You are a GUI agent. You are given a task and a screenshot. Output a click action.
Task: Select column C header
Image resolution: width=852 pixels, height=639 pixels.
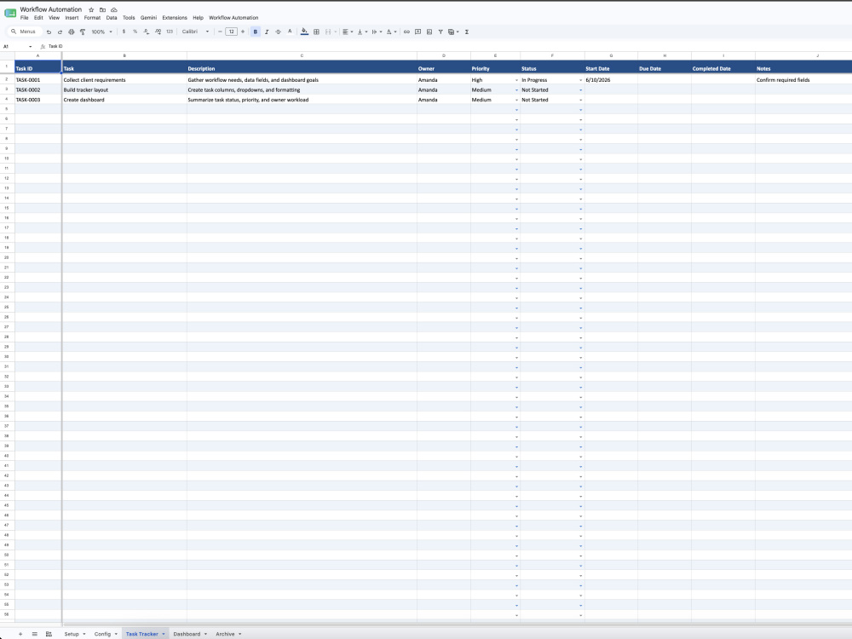(x=302, y=55)
